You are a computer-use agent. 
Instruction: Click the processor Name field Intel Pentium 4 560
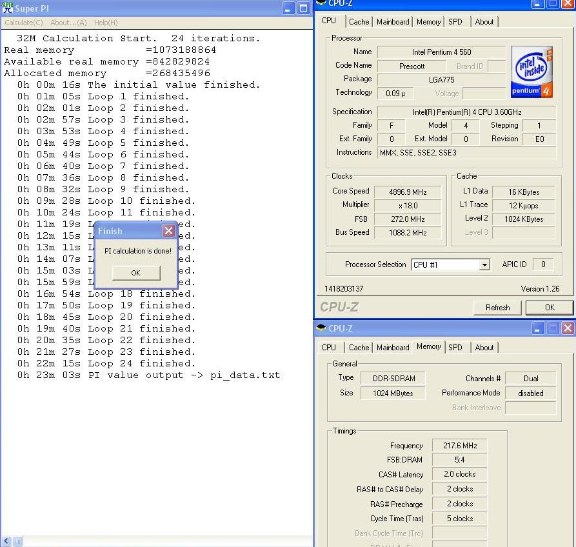pos(441,52)
